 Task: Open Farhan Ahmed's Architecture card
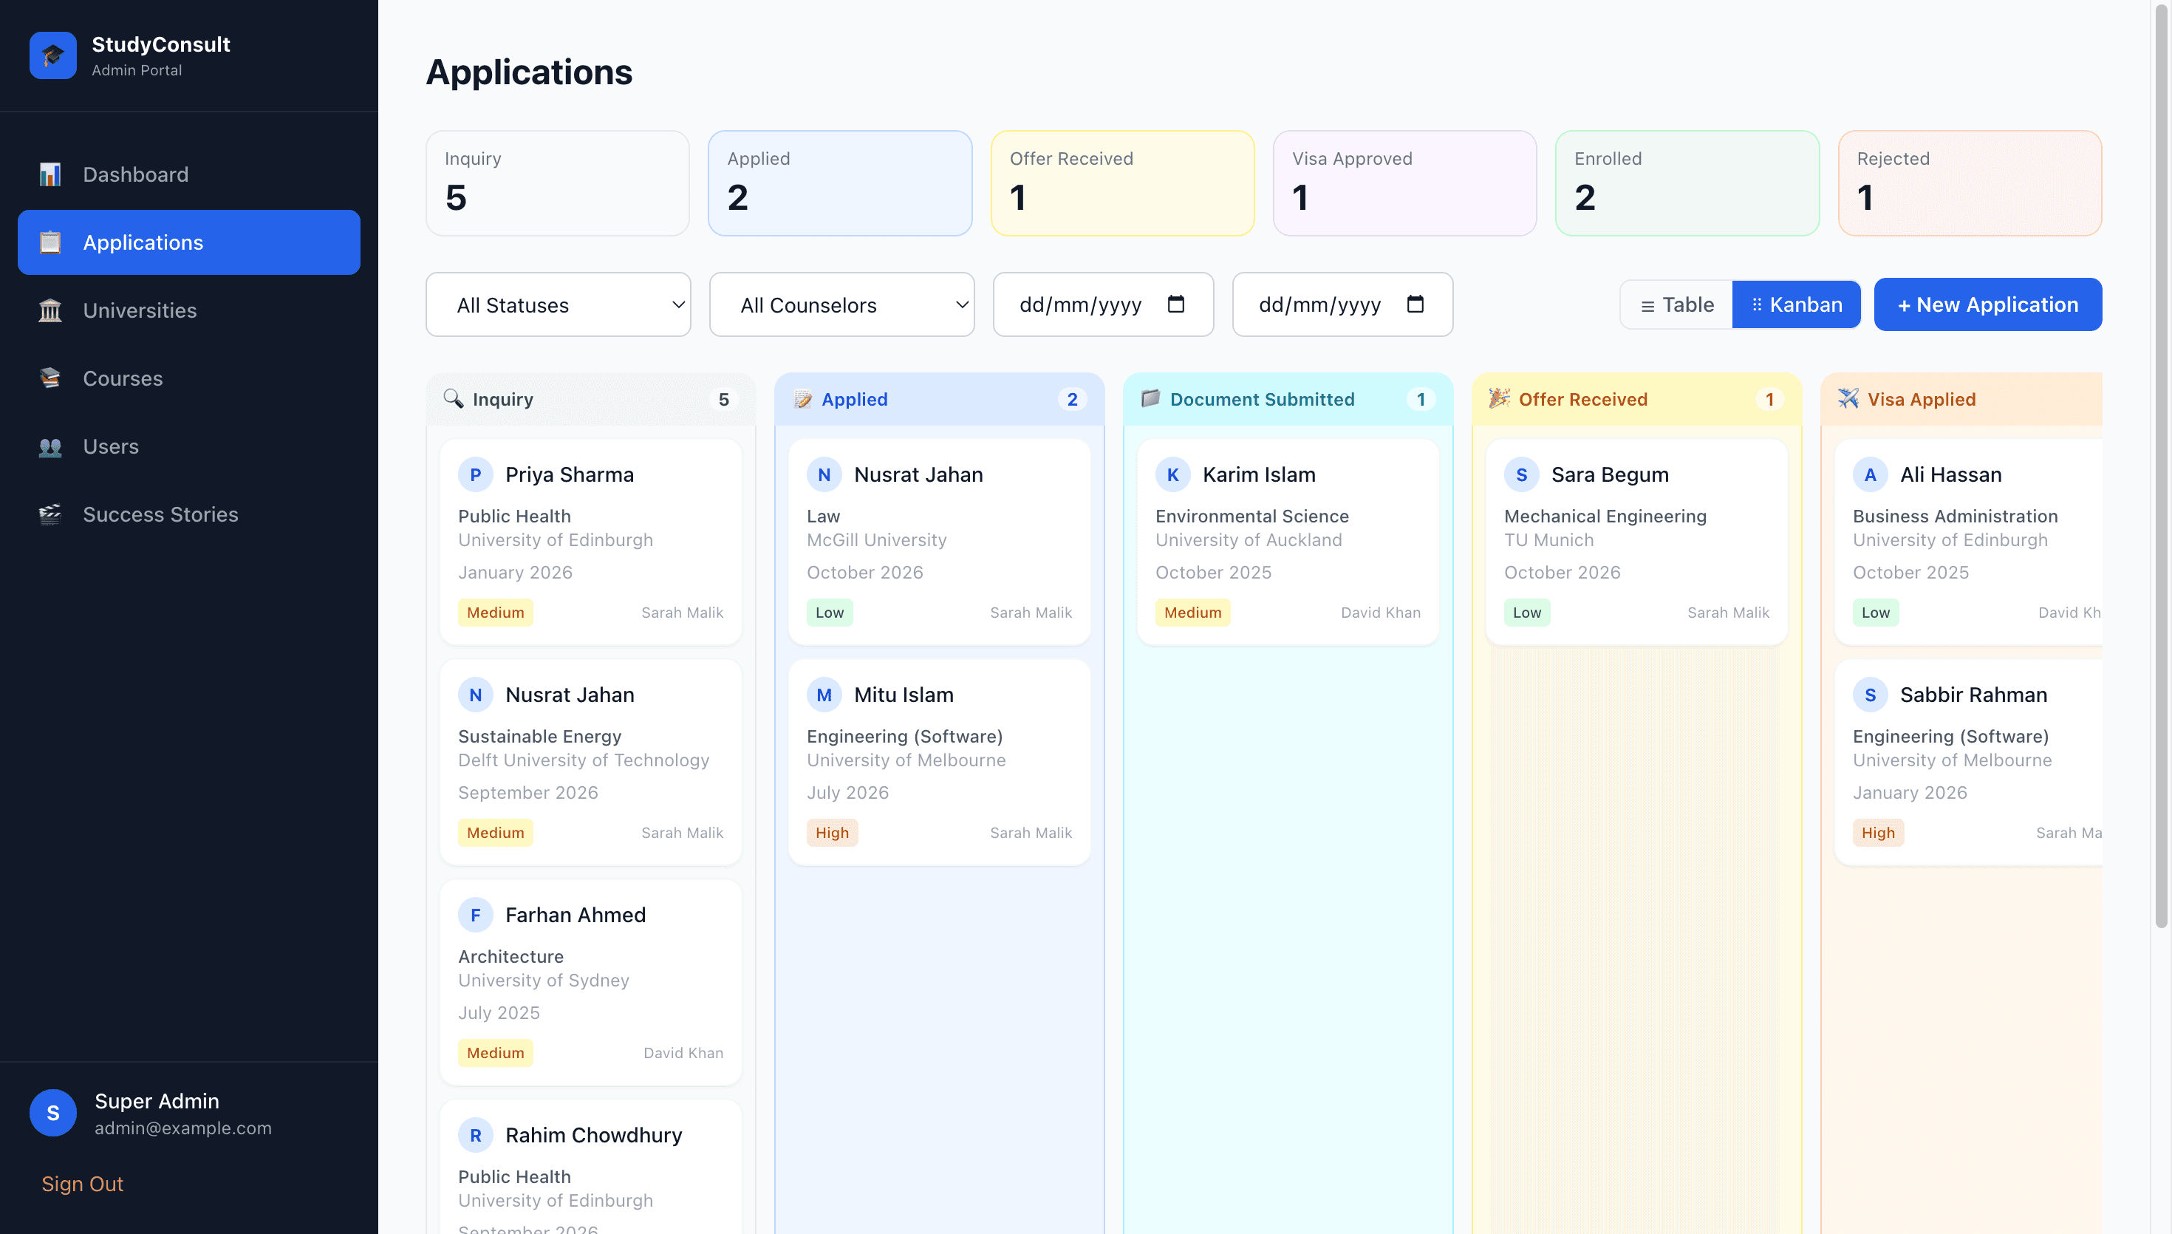[591, 982]
